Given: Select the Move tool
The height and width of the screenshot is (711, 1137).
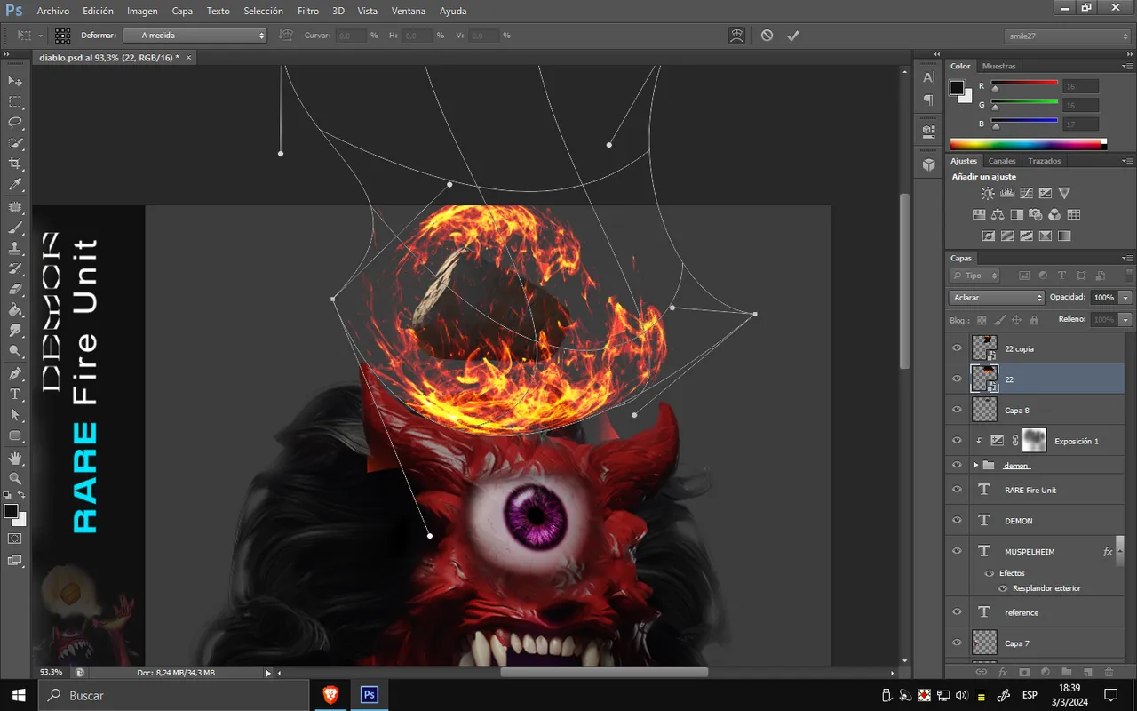Looking at the screenshot, I should pos(15,81).
